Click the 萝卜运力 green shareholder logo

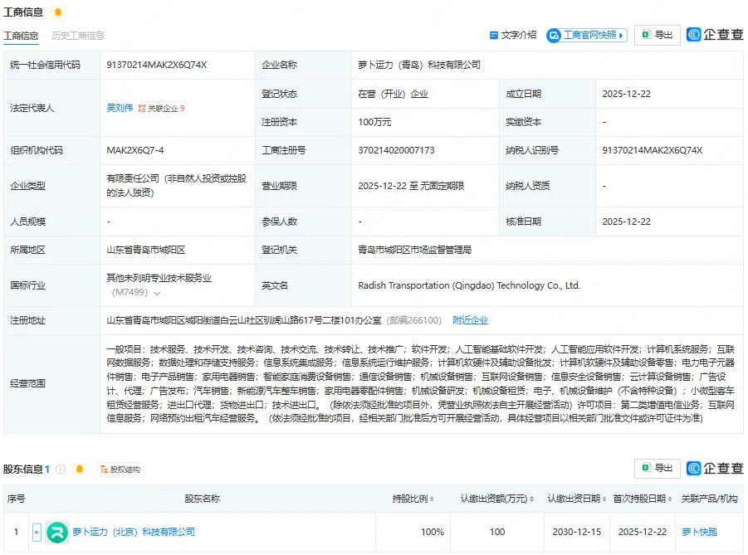click(56, 532)
